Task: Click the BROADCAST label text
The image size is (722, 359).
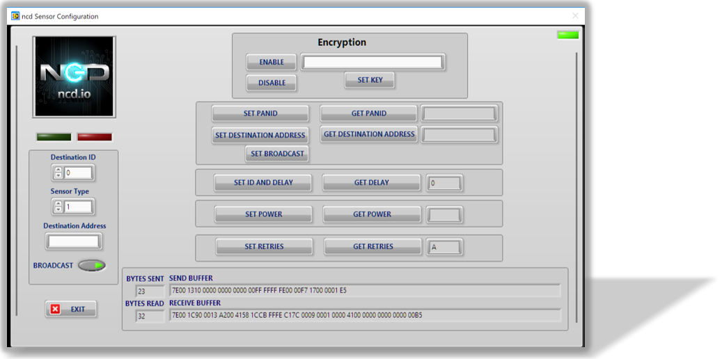Action: pos(53,266)
